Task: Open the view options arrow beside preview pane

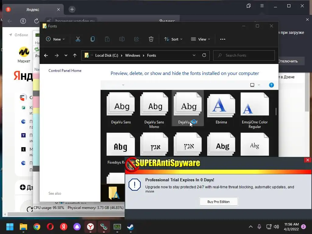Action: 259,85
